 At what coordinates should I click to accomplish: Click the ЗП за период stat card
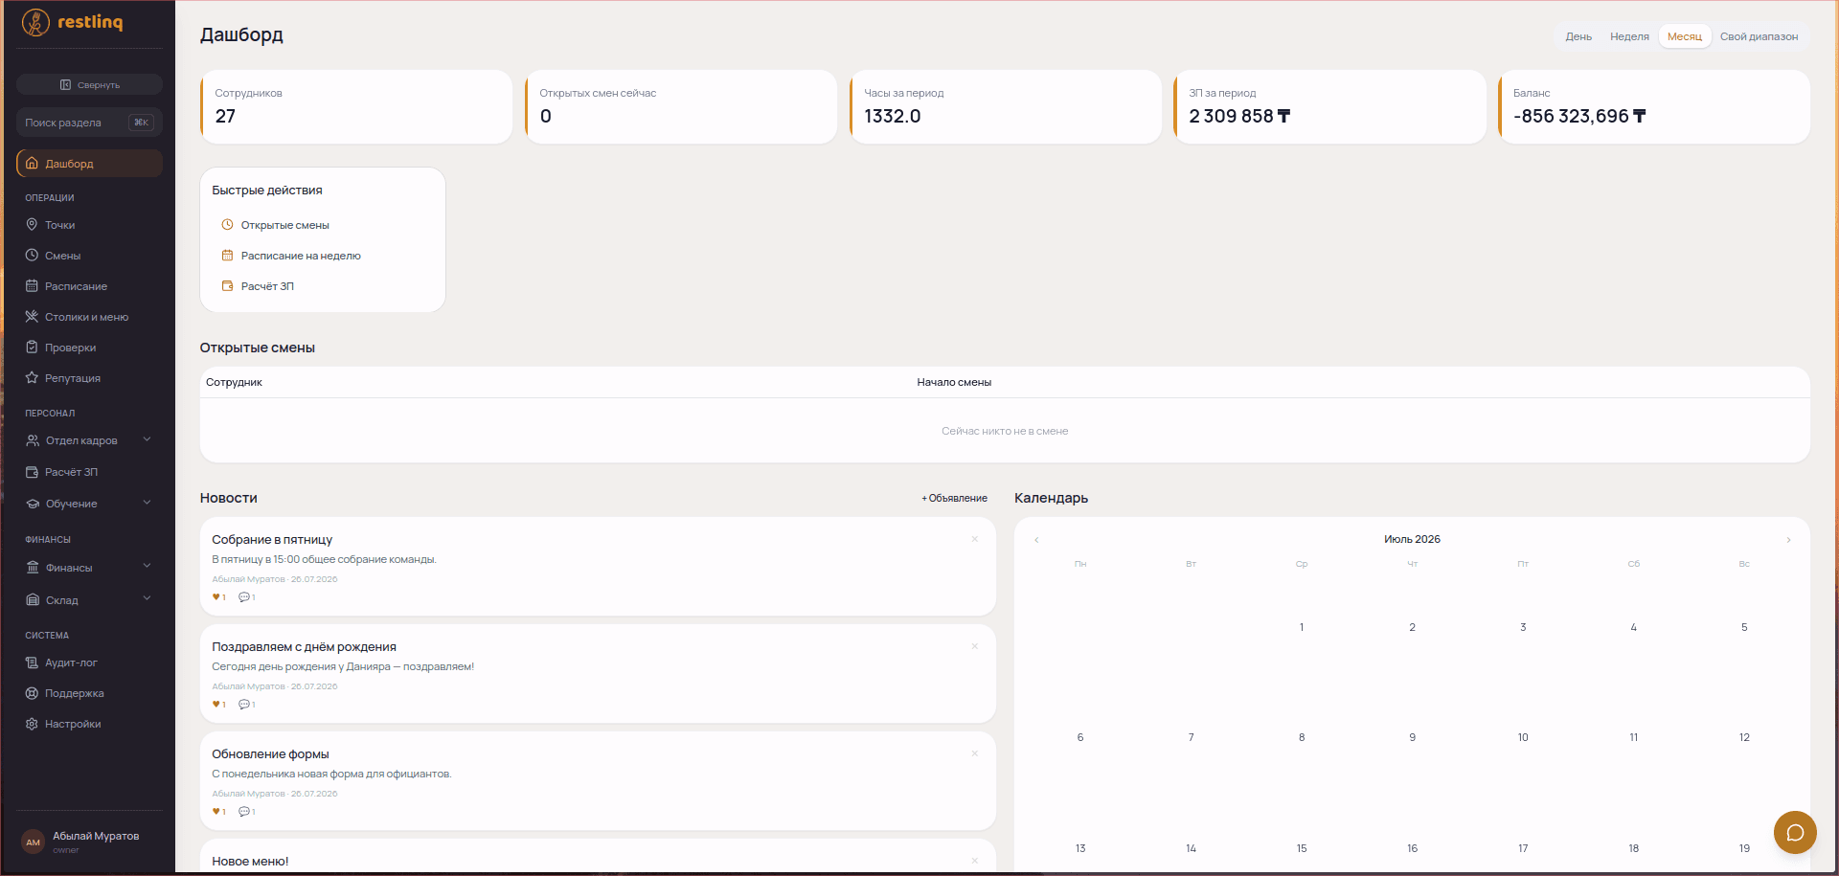click(x=1330, y=107)
